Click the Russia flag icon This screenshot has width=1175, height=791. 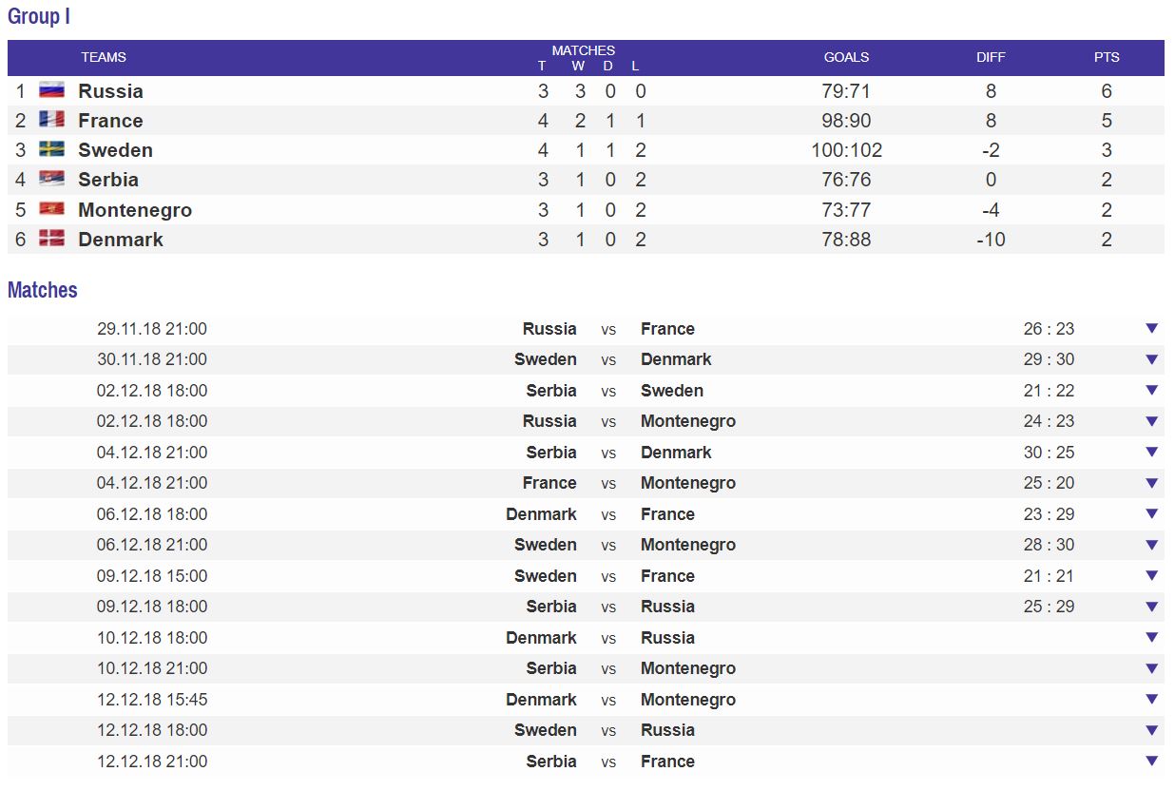pos(51,90)
